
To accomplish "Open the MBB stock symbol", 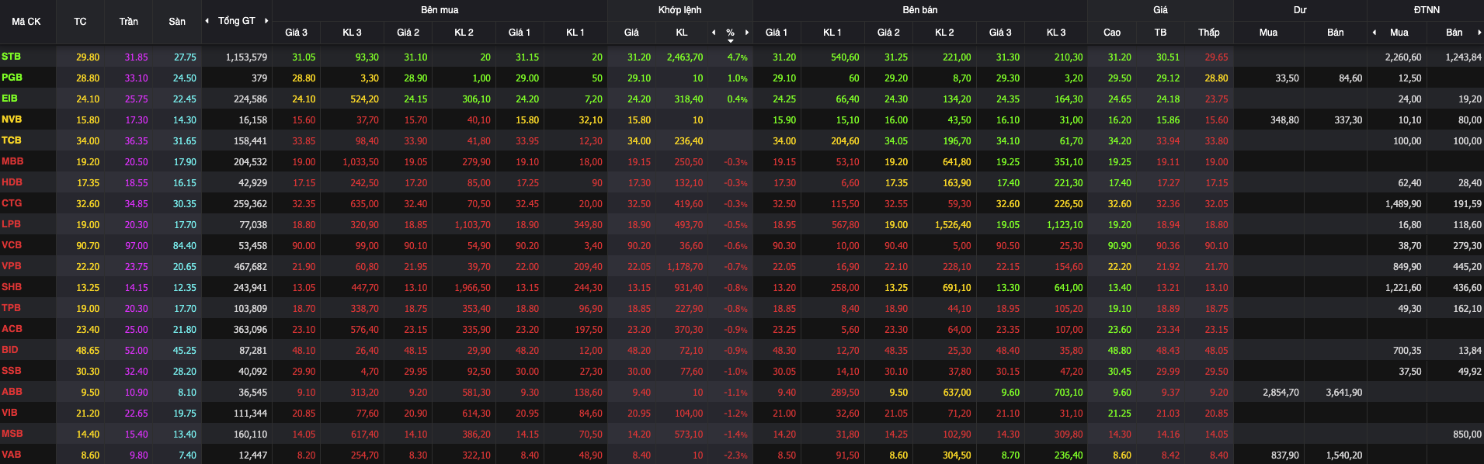I will pyautogui.click(x=12, y=161).
